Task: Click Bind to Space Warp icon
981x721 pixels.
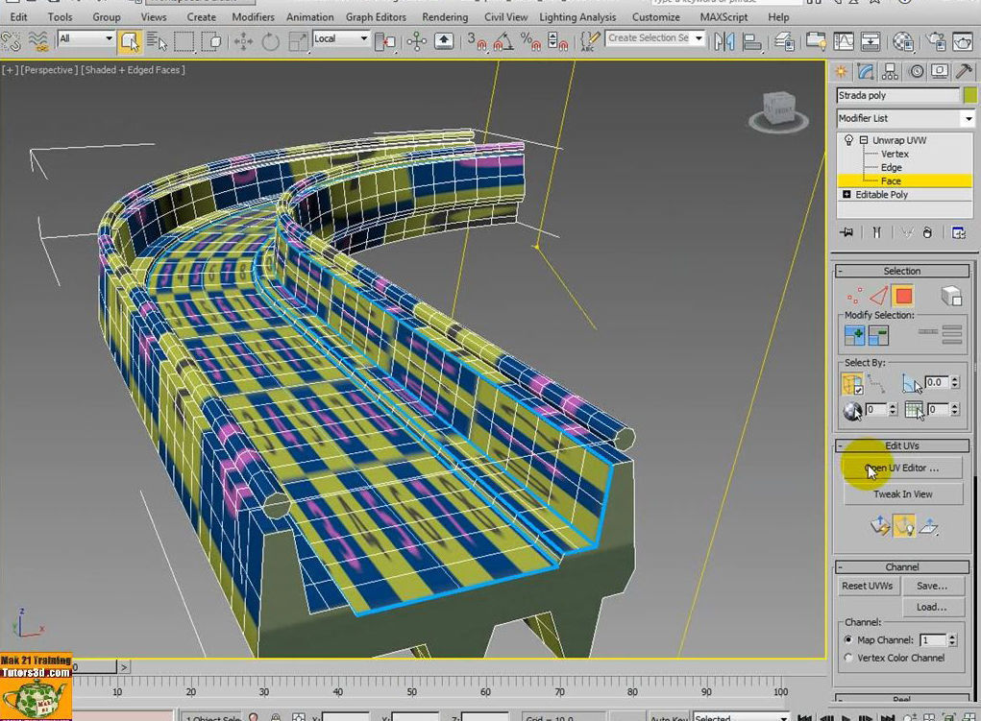Action: (x=38, y=42)
